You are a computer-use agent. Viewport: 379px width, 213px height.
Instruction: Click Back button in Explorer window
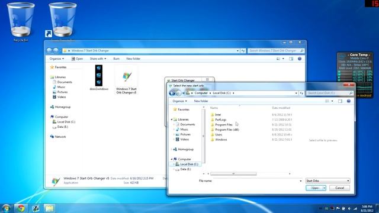click(x=49, y=50)
